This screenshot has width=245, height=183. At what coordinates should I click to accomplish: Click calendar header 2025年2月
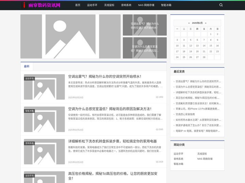click(197, 23)
